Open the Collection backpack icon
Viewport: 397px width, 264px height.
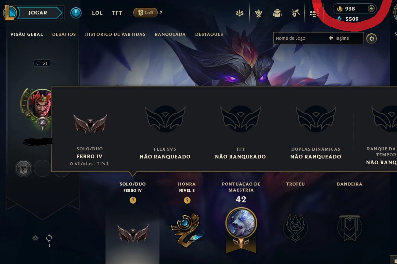tap(277, 13)
